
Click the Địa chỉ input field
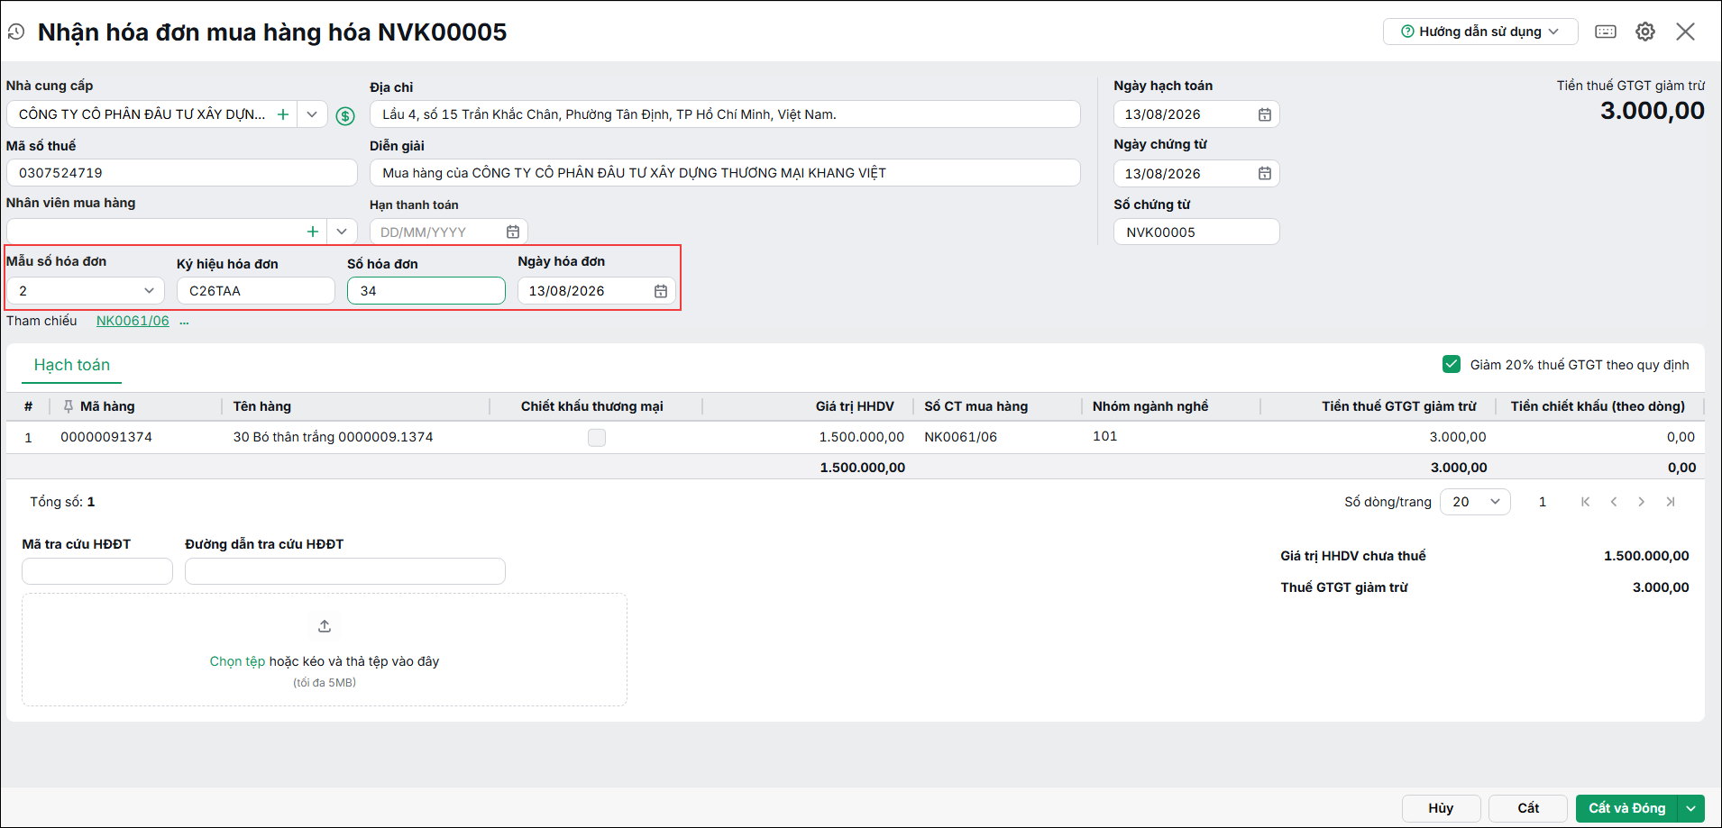725,114
